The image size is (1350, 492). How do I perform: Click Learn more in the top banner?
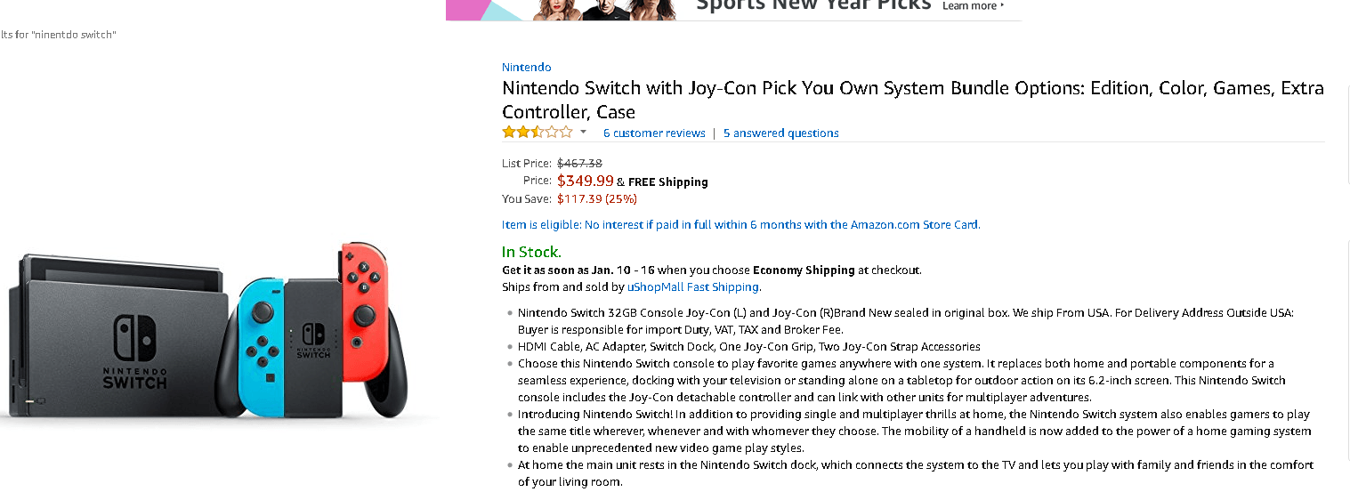973,6
